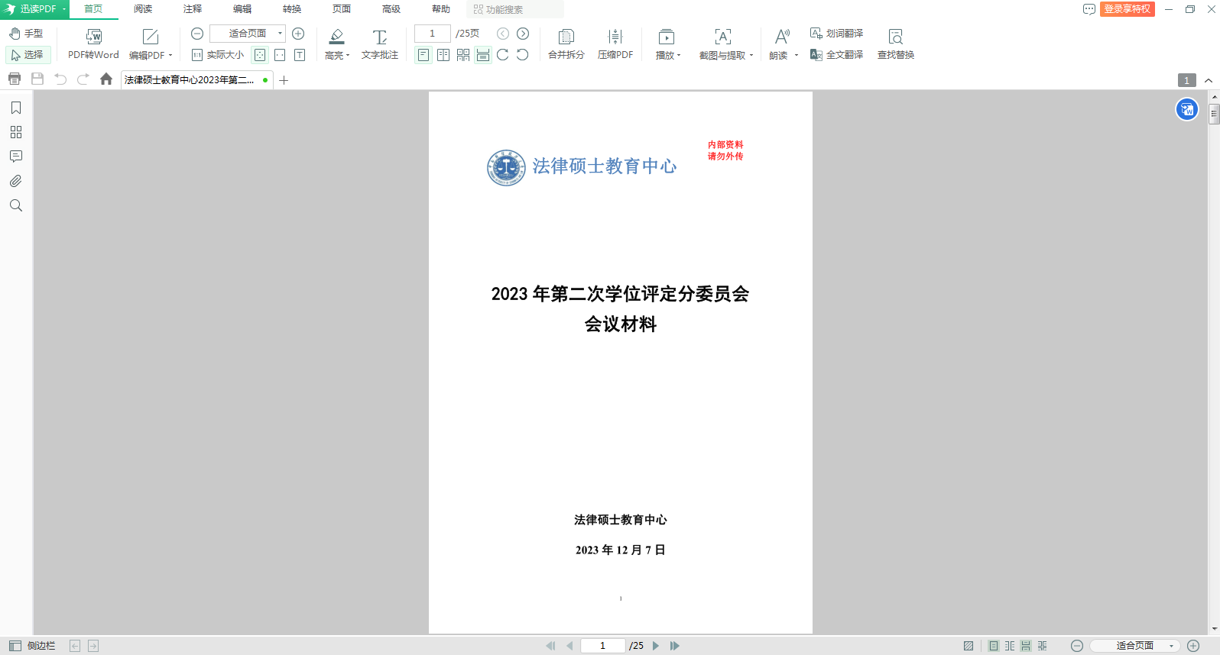Click the print icon in quick toolbar

pyautogui.click(x=15, y=79)
